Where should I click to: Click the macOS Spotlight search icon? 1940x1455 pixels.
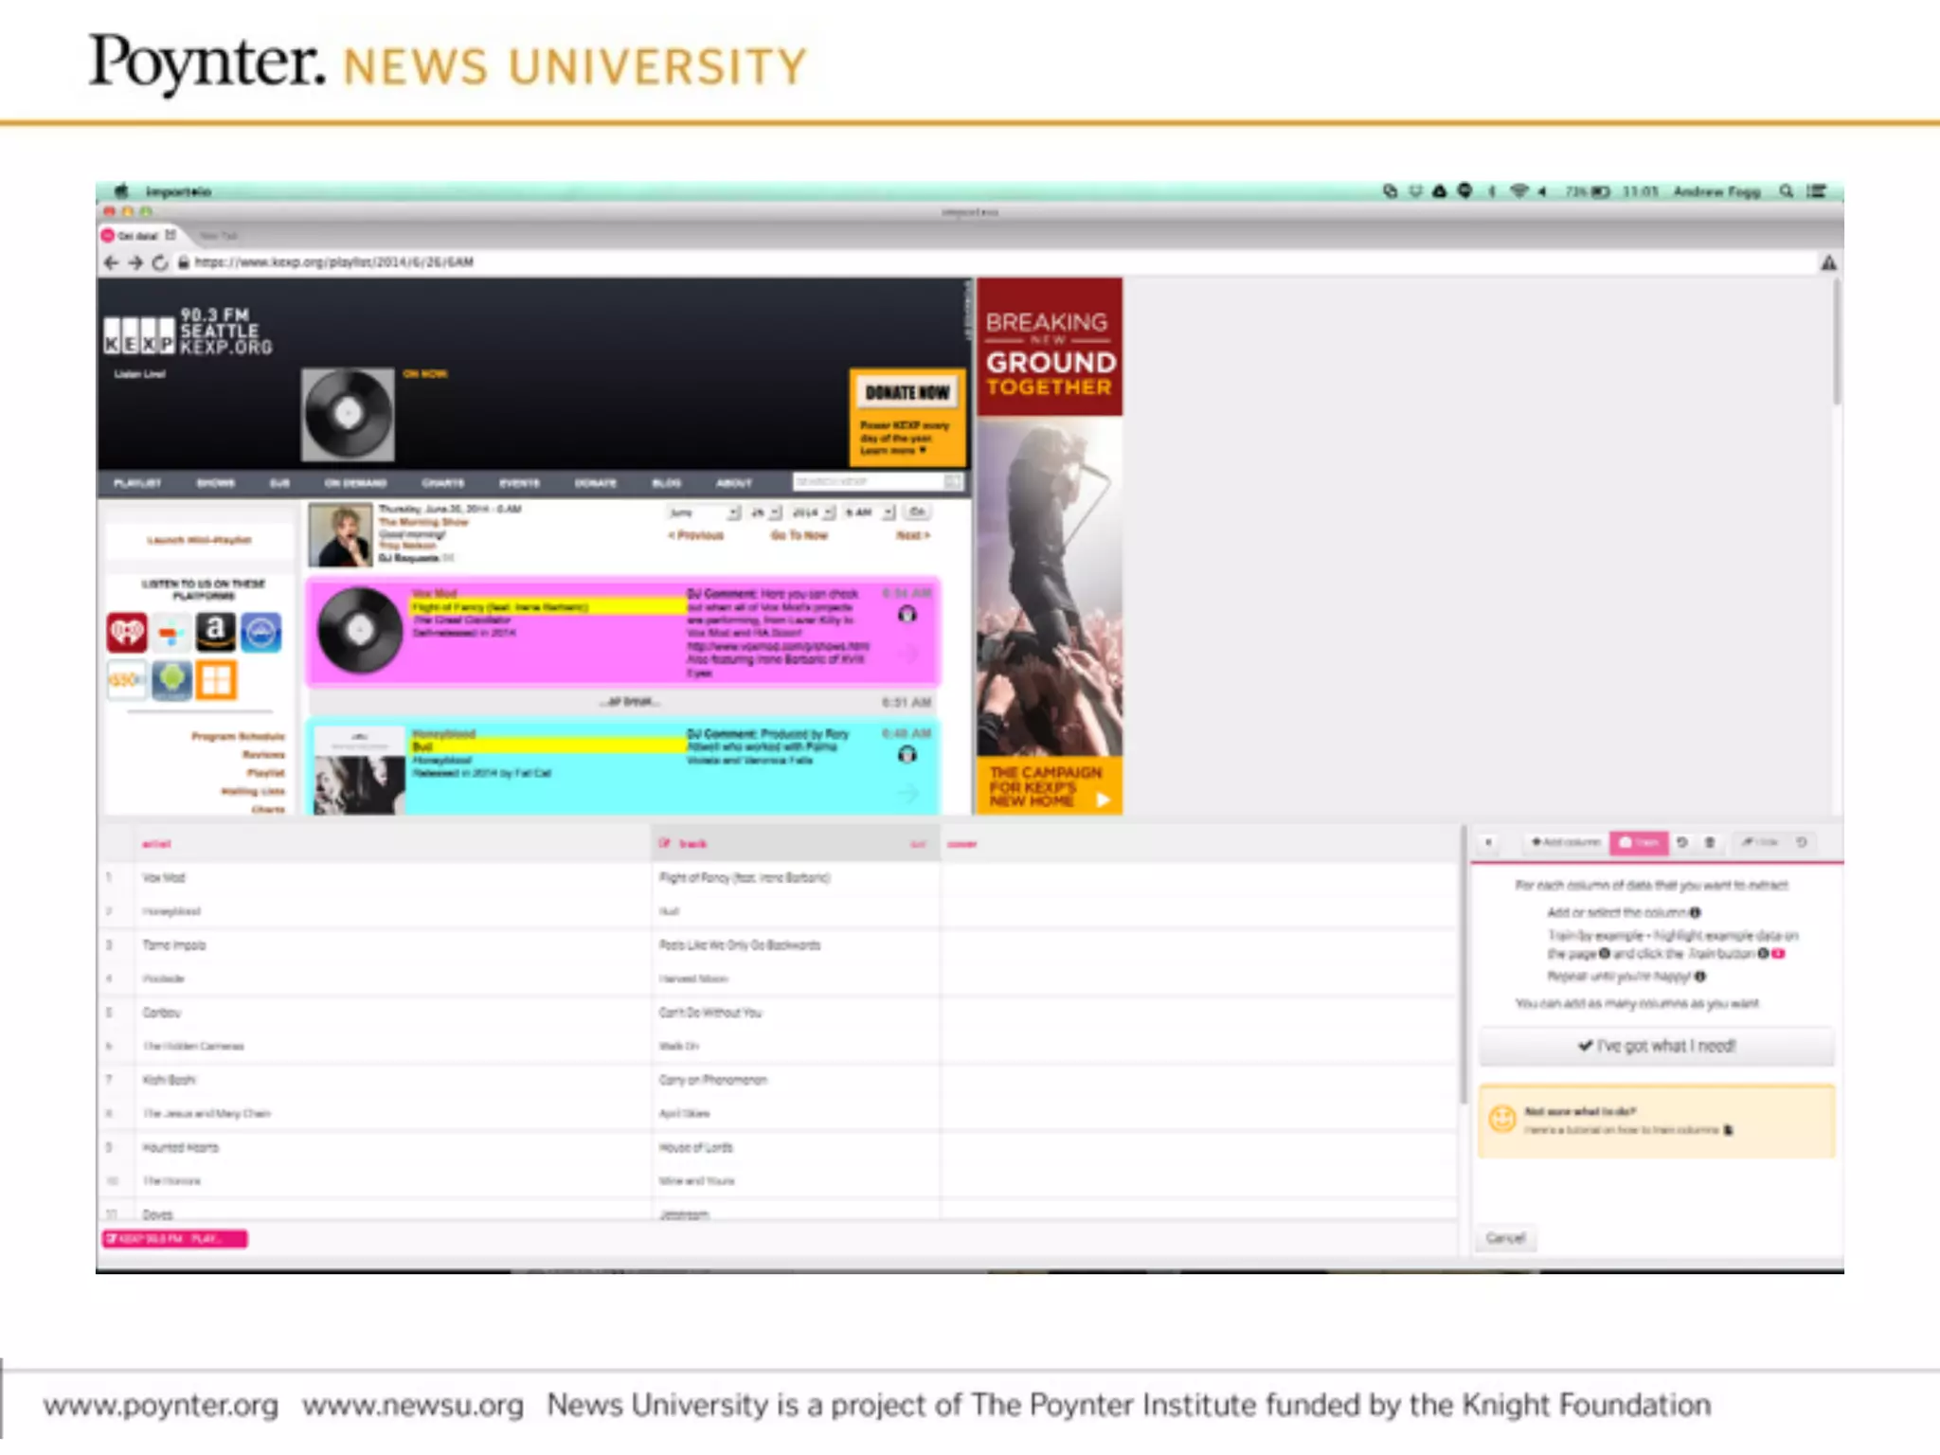tap(1786, 191)
